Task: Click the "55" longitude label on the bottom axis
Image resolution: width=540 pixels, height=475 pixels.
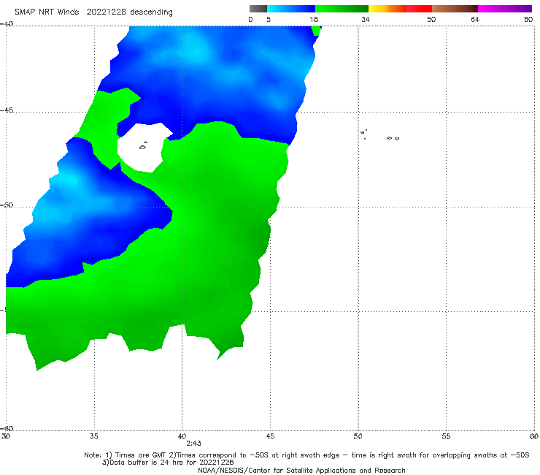Action: click(446, 436)
